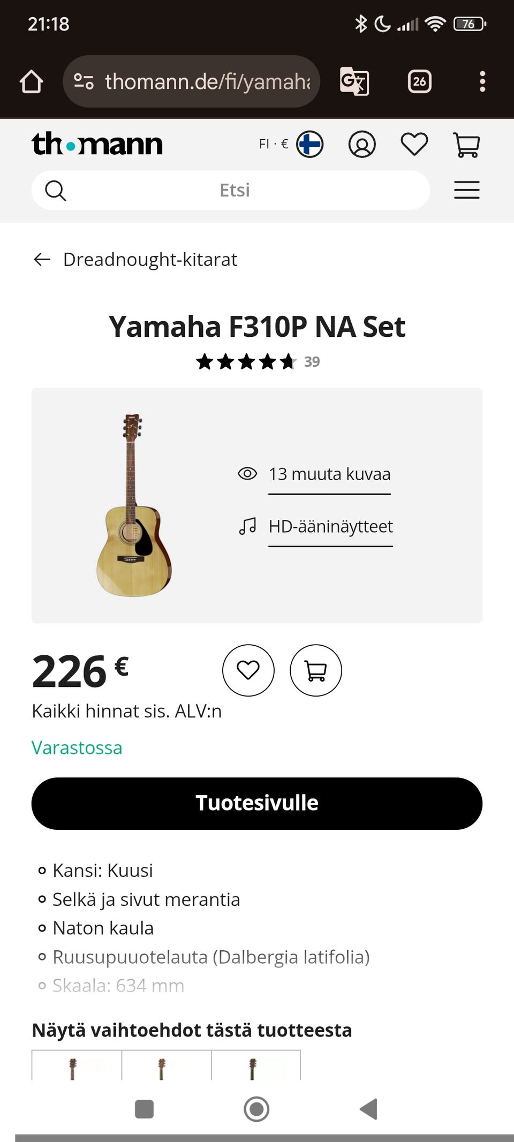Go back to Dreadnought-kitarat category
The image size is (514, 1142).
[x=135, y=260]
